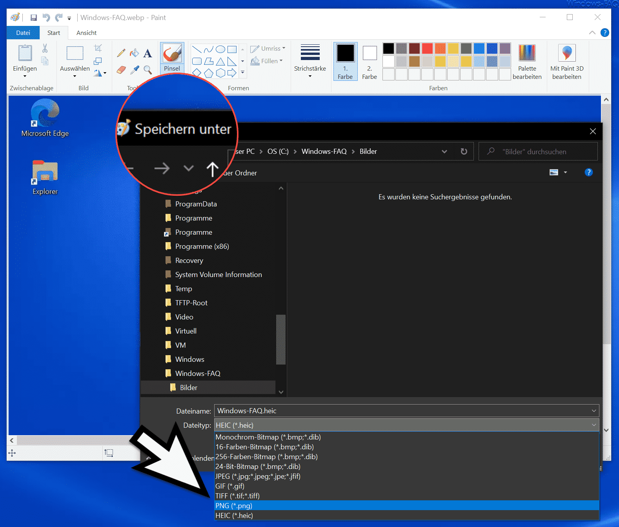
Task: Choose 24-Bit-Bitmap file type option
Action: [x=407, y=467]
